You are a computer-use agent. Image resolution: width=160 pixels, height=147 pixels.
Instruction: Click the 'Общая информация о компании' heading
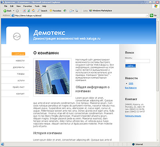pos(92,89)
